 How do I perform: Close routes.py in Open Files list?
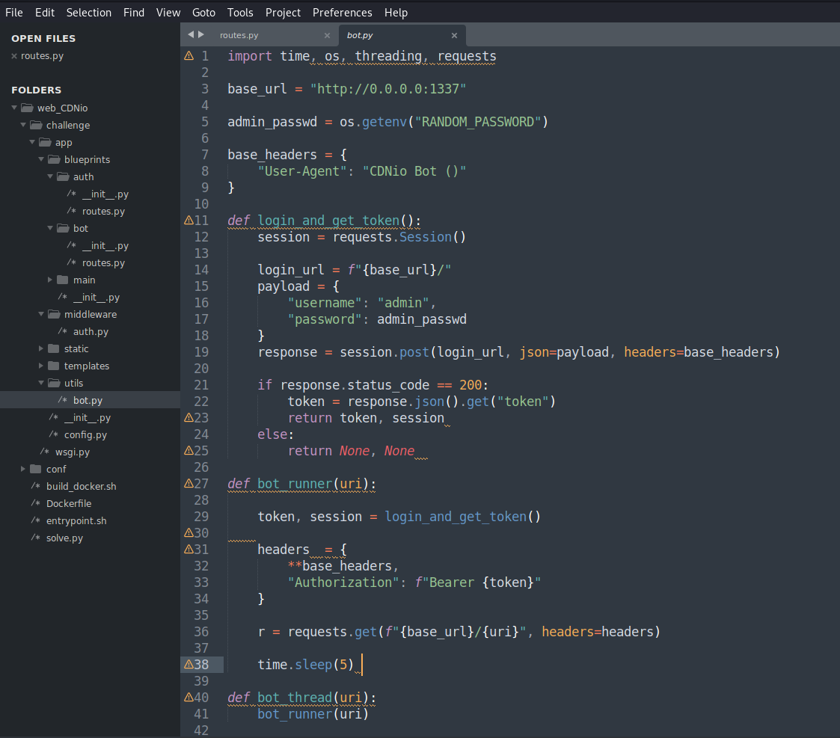coord(14,56)
